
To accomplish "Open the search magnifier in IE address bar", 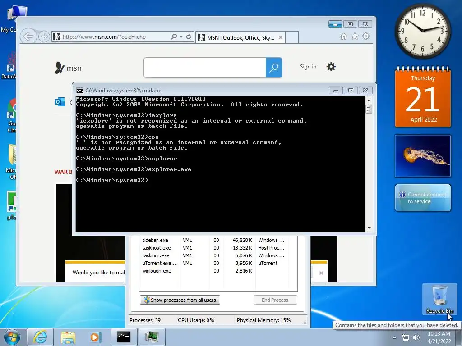I will [x=174, y=37].
